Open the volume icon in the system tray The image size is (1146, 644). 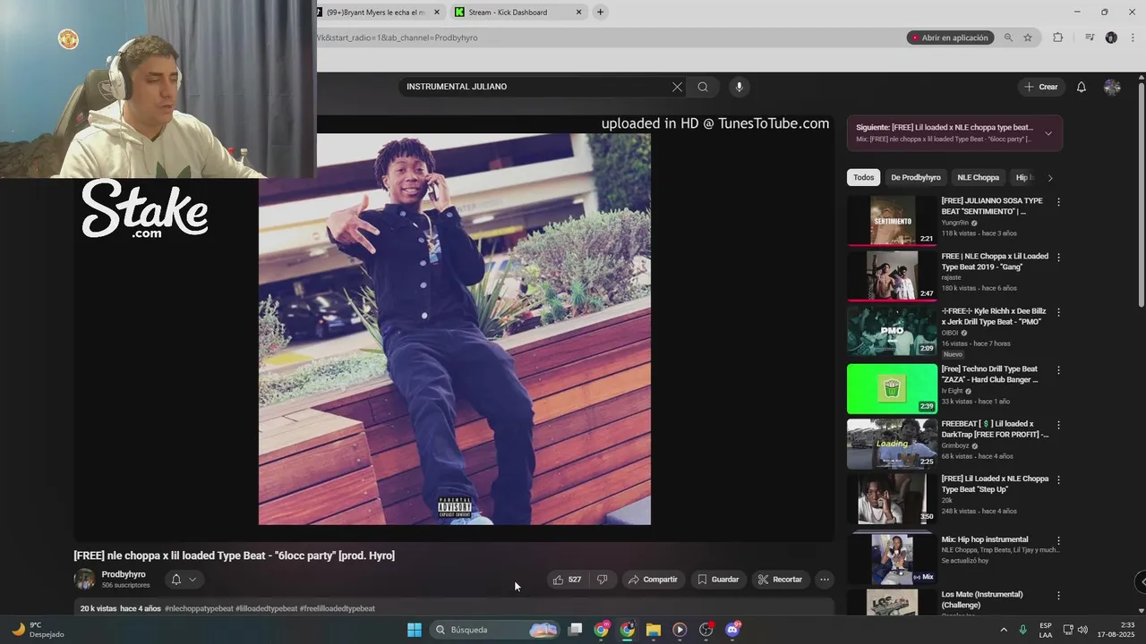(1082, 630)
